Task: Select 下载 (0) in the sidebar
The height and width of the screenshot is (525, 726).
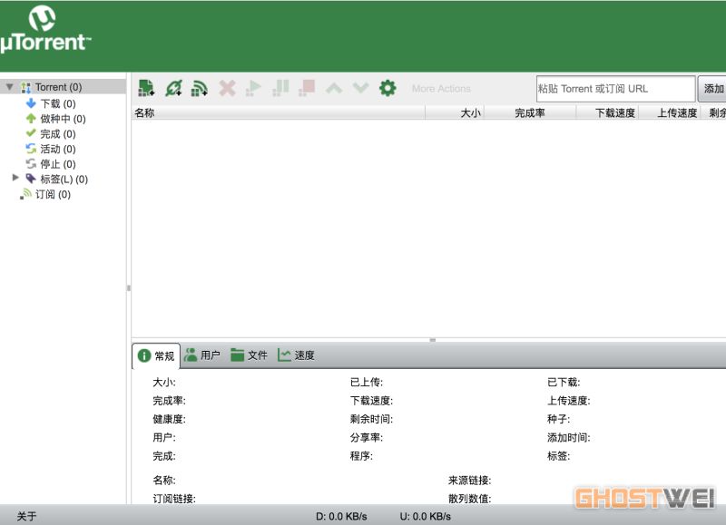Action: [x=56, y=103]
